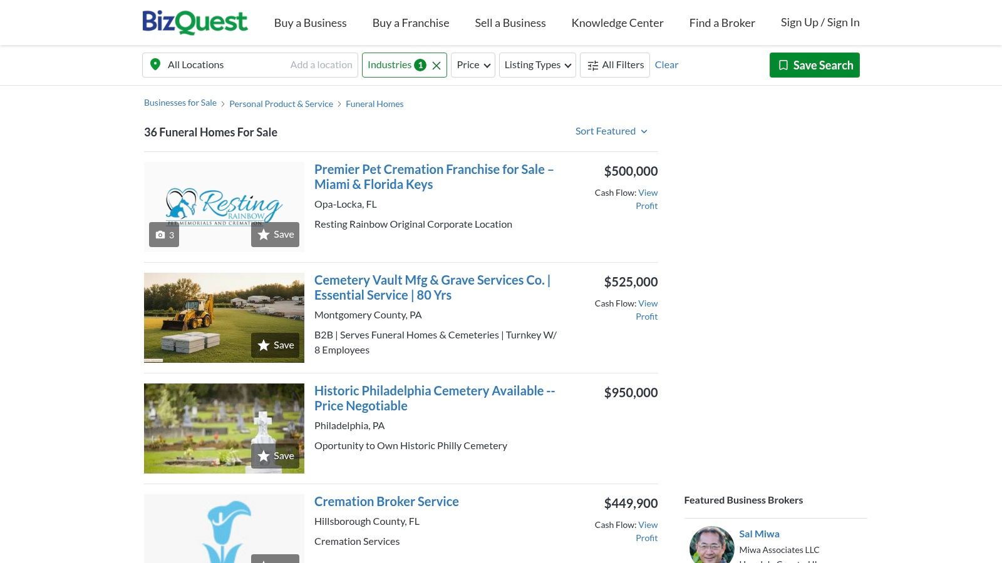
Task: Click the Save Search button
Action: point(814,65)
